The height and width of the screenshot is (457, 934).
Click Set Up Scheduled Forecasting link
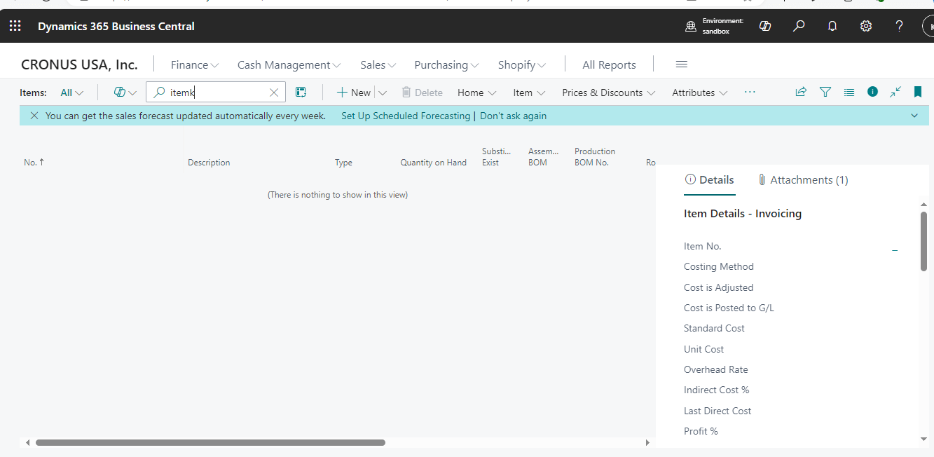pos(406,115)
